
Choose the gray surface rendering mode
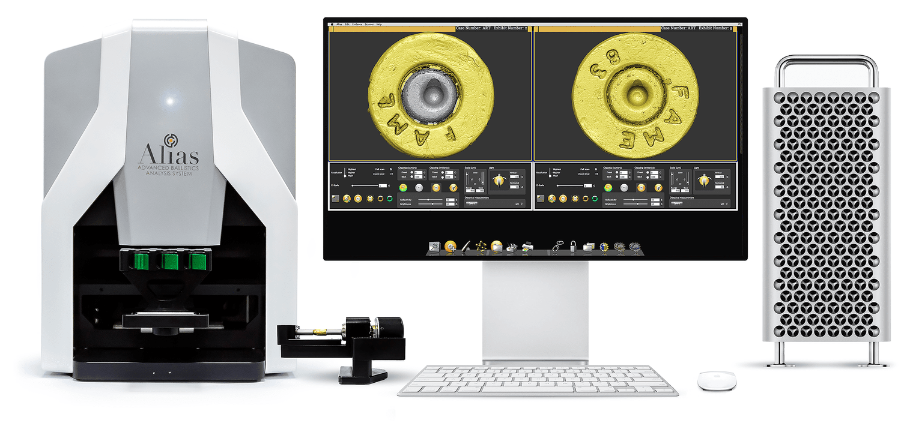point(418,188)
